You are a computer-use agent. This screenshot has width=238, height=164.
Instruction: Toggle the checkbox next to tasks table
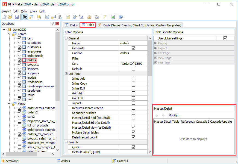20,95
